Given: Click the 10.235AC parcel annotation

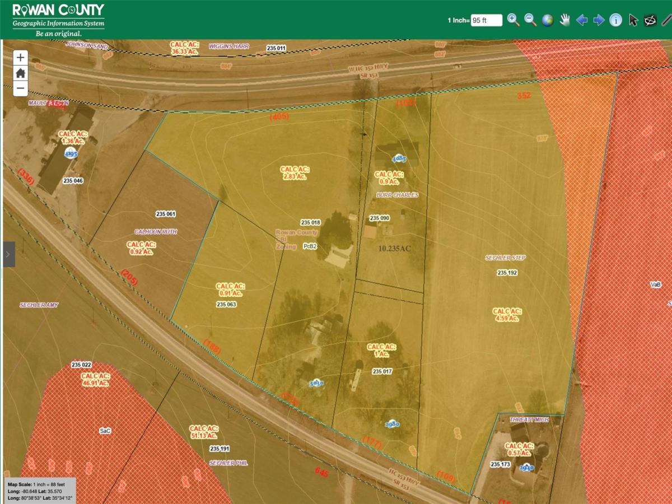Looking at the screenshot, I should [x=395, y=248].
